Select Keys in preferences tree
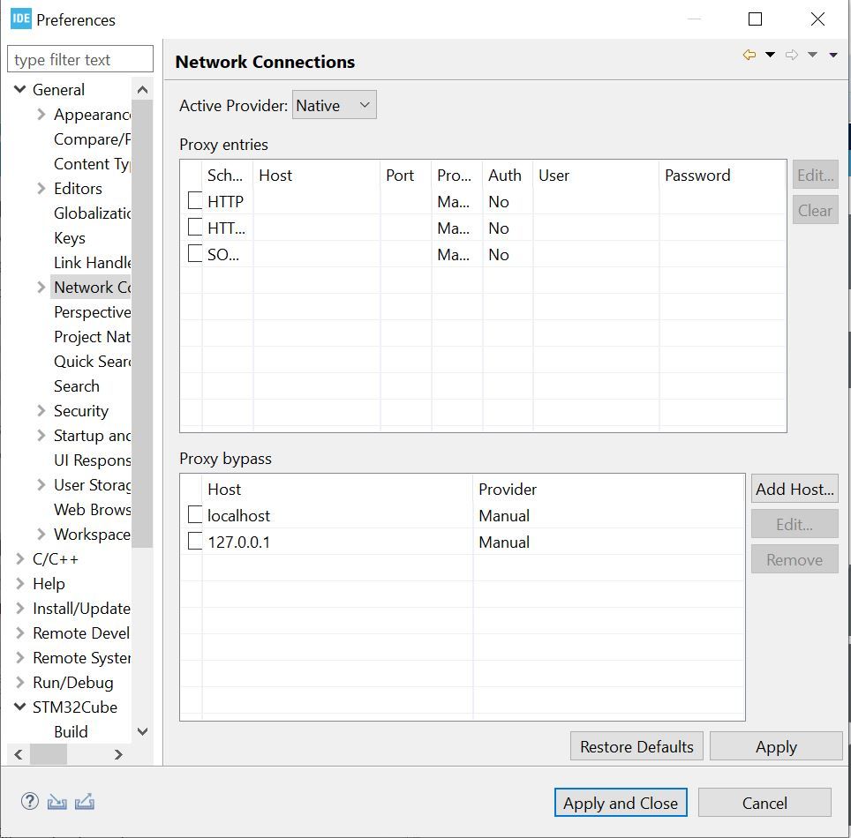The image size is (851, 838). tap(70, 238)
